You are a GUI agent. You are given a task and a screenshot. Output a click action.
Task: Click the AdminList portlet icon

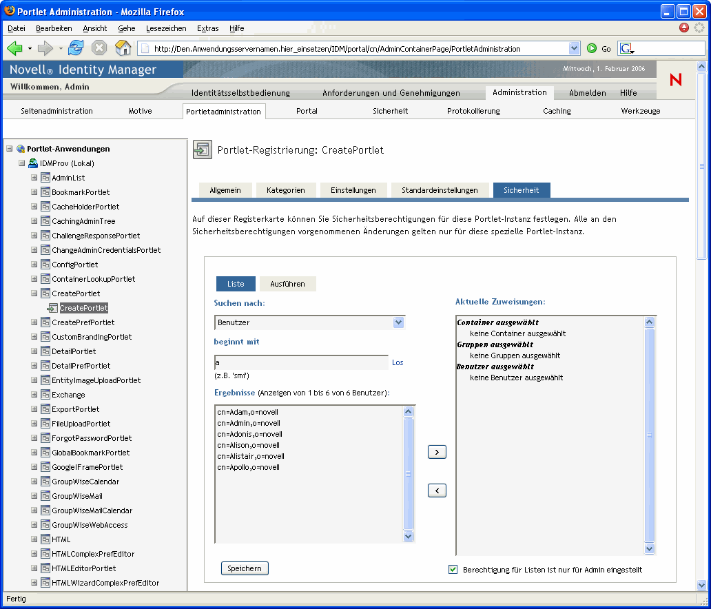(45, 178)
